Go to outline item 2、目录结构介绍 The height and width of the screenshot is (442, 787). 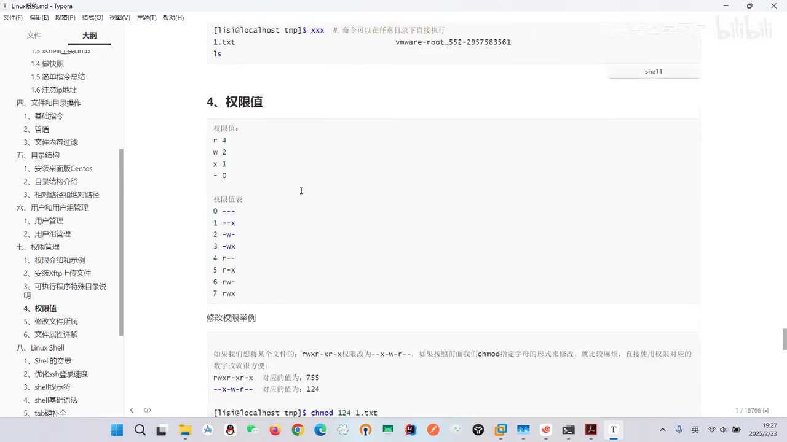(50, 182)
